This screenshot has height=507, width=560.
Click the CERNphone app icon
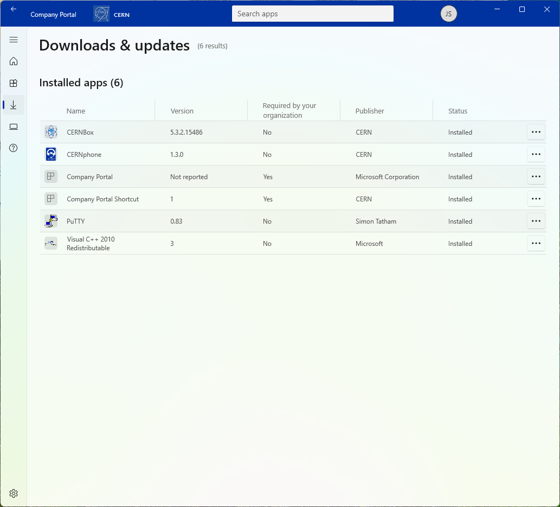tap(51, 154)
